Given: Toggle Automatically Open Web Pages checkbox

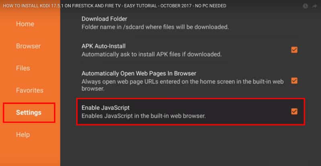Looking at the screenshot, I should point(294,81).
